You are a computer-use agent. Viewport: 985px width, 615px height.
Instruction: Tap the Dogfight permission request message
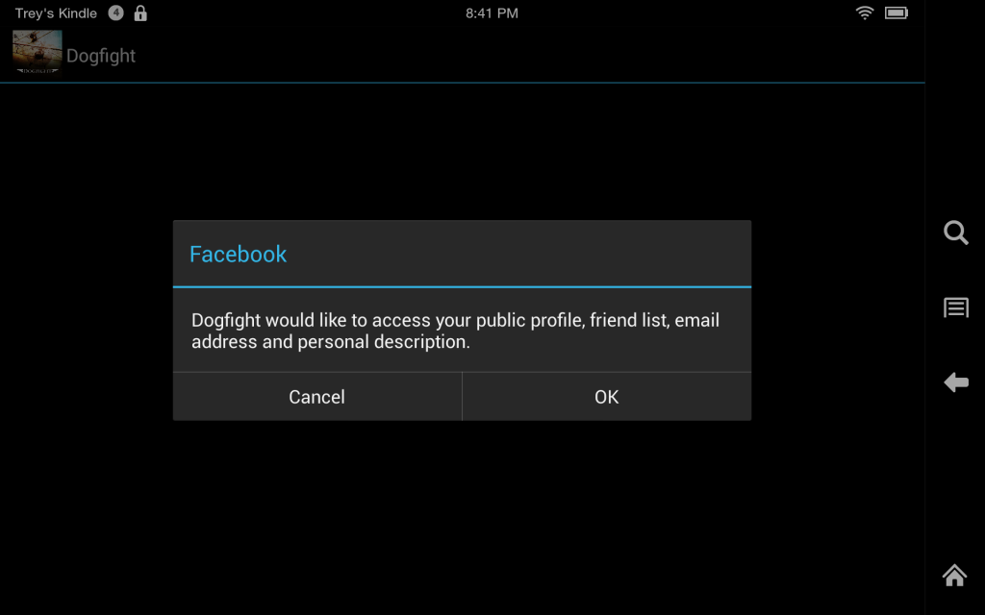pos(455,331)
